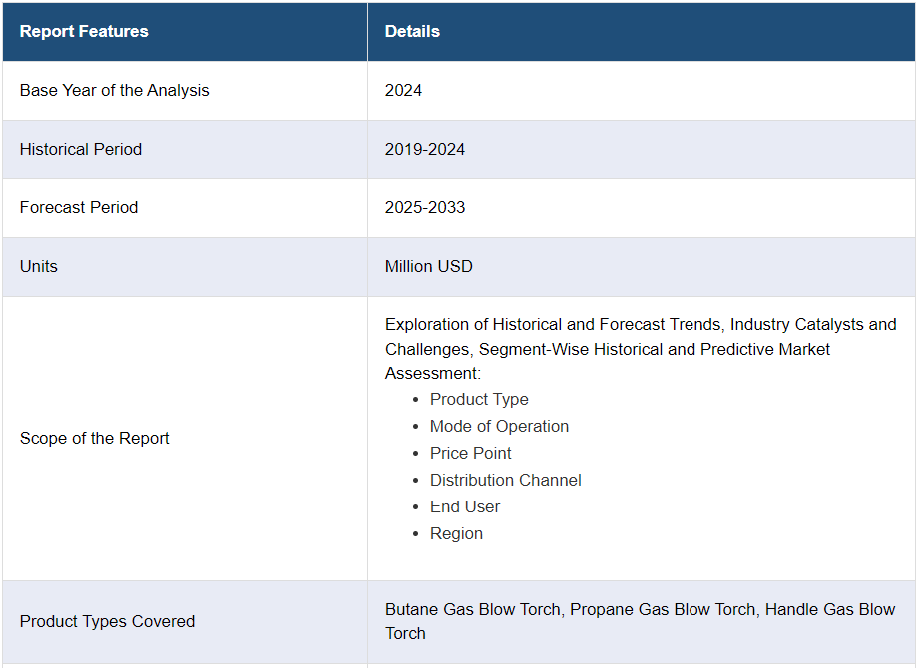Click the Product Type bullet item
The image size is (921, 668).
point(479,399)
